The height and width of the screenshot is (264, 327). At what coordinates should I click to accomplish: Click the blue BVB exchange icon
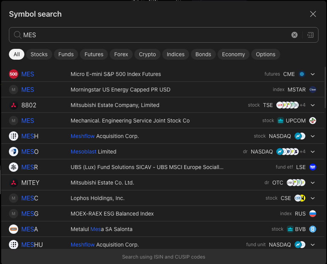(x=312, y=229)
